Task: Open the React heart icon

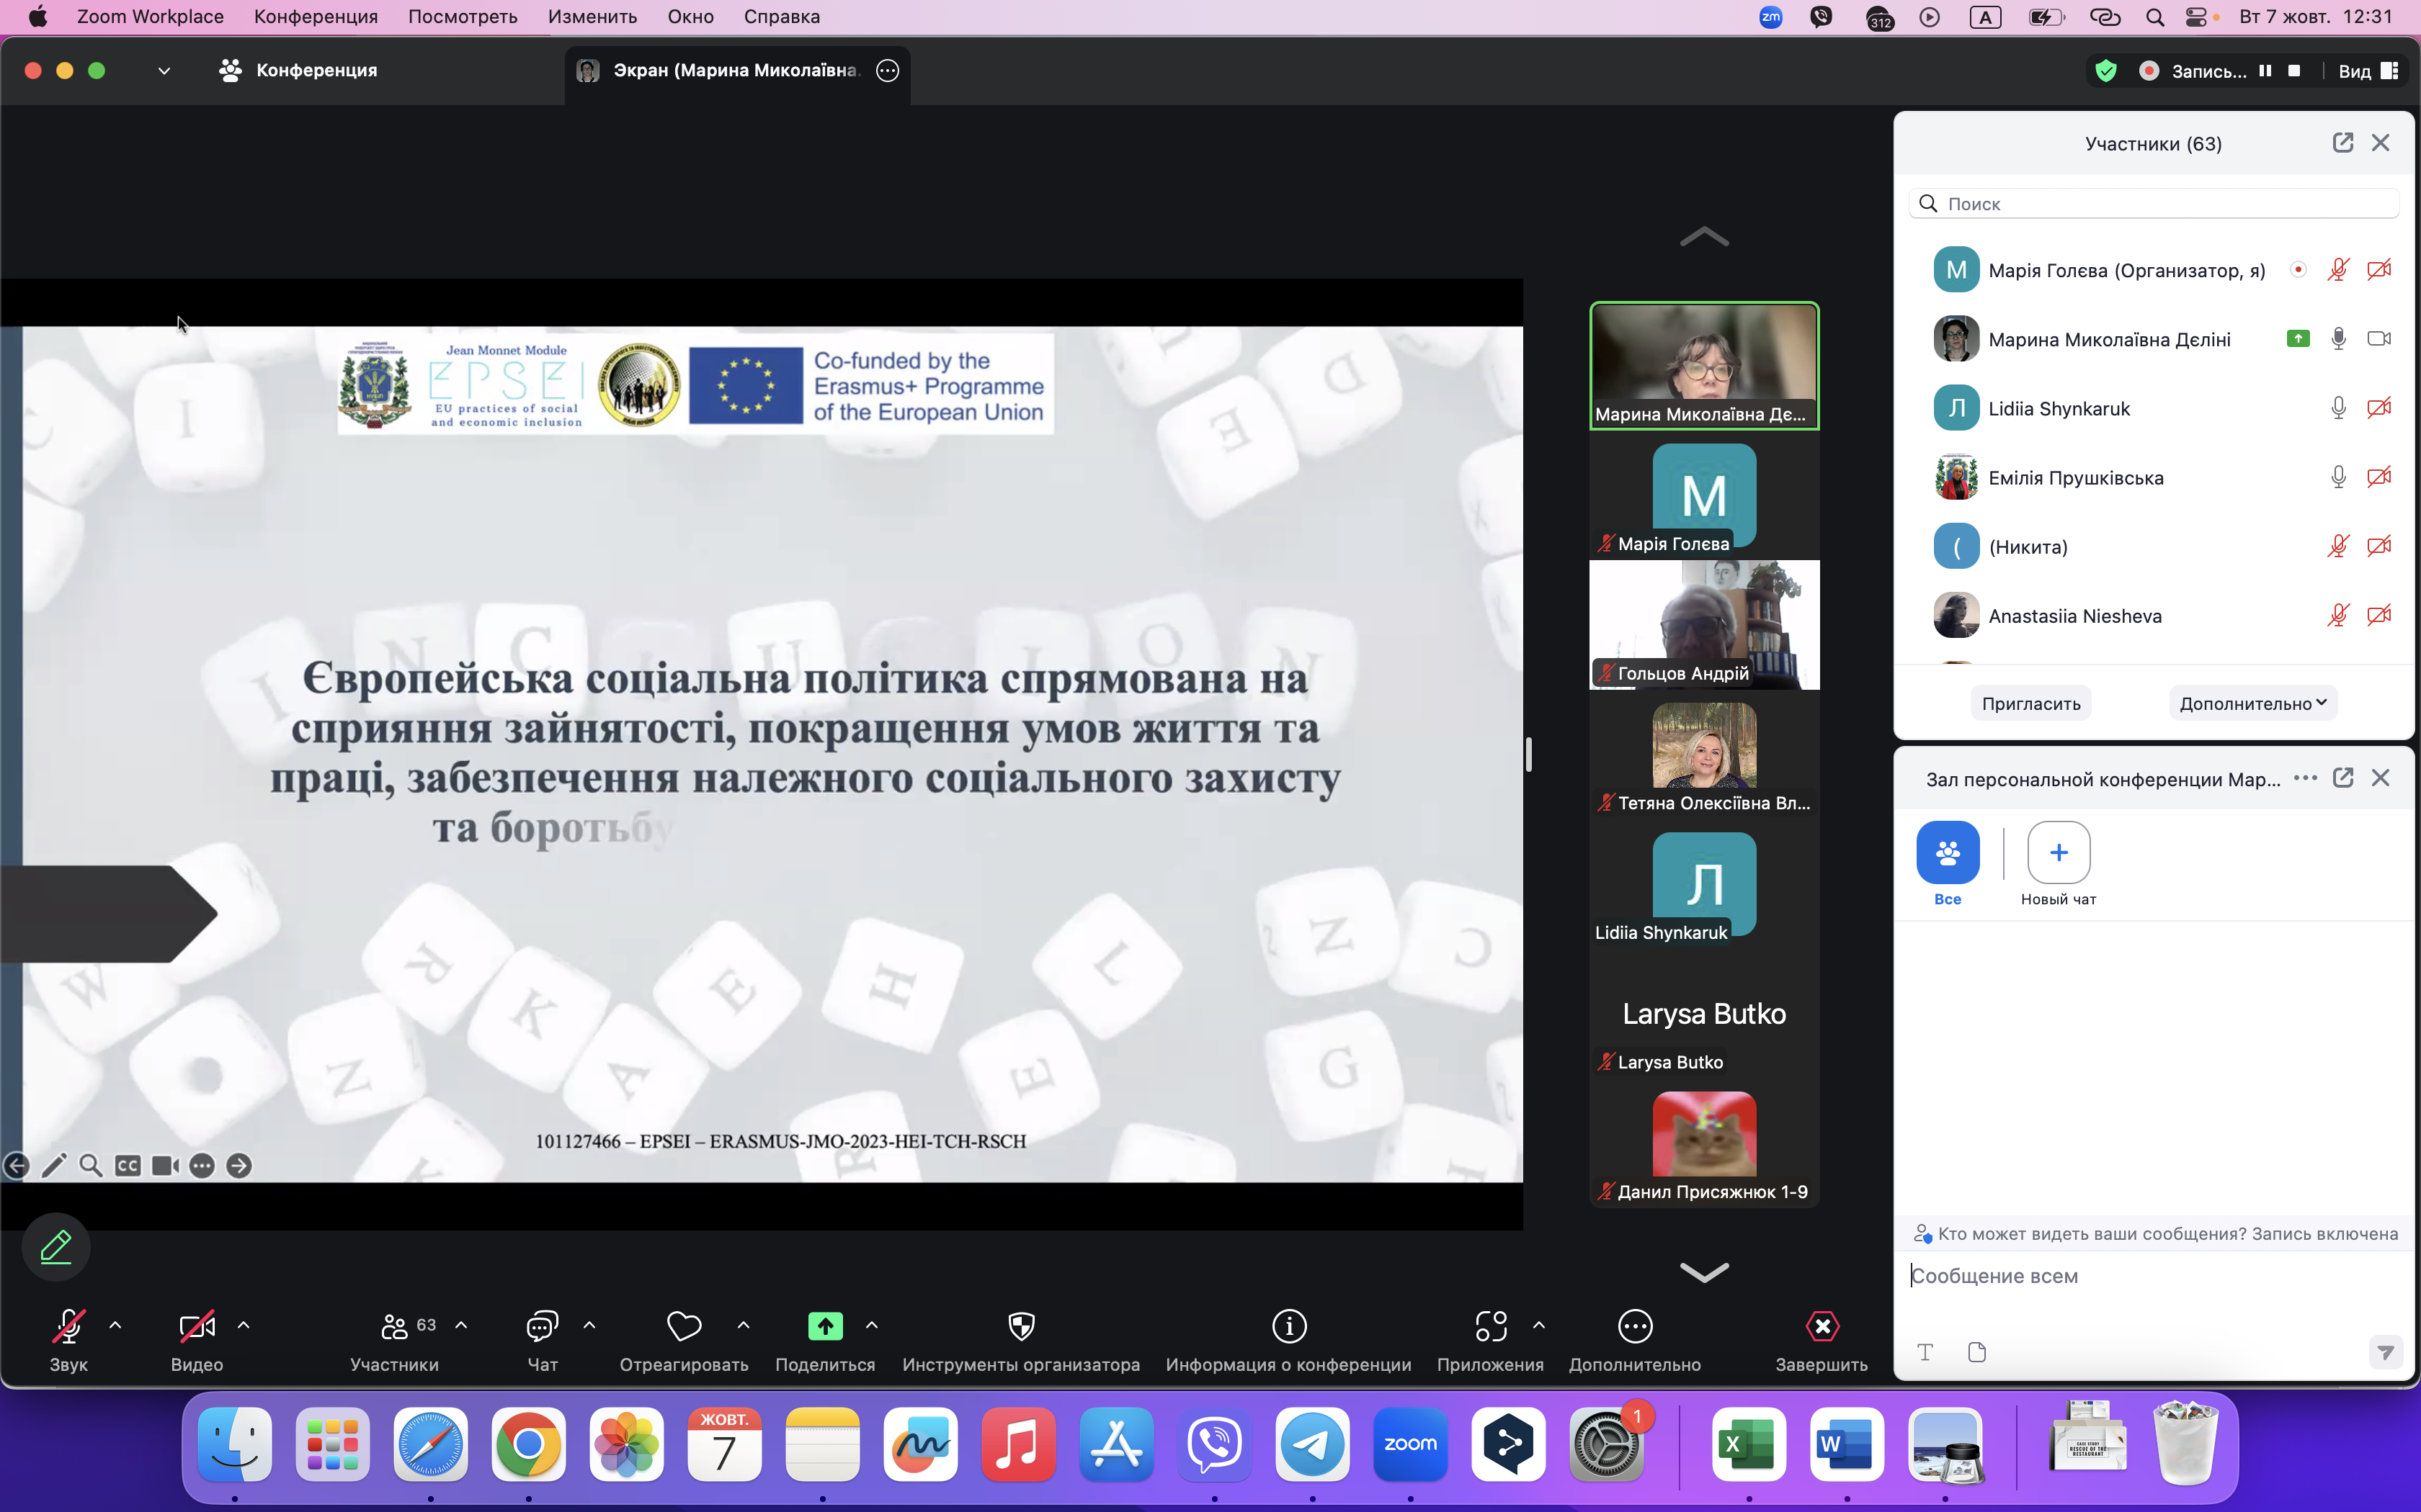Action: (x=685, y=1327)
